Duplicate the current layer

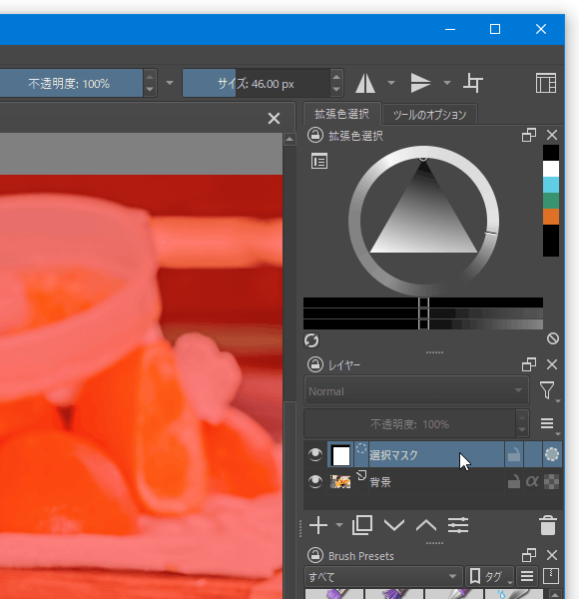(362, 525)
